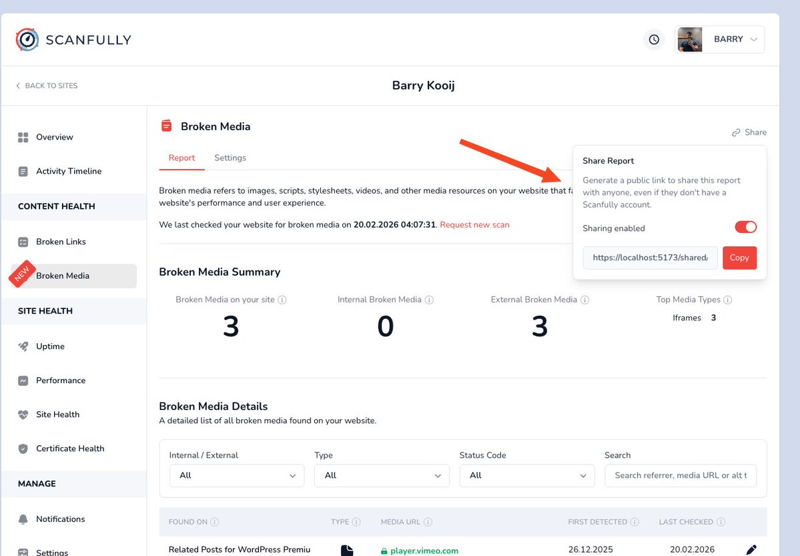
Task: Click the Notifications bell icon
Action: [23, 519]
